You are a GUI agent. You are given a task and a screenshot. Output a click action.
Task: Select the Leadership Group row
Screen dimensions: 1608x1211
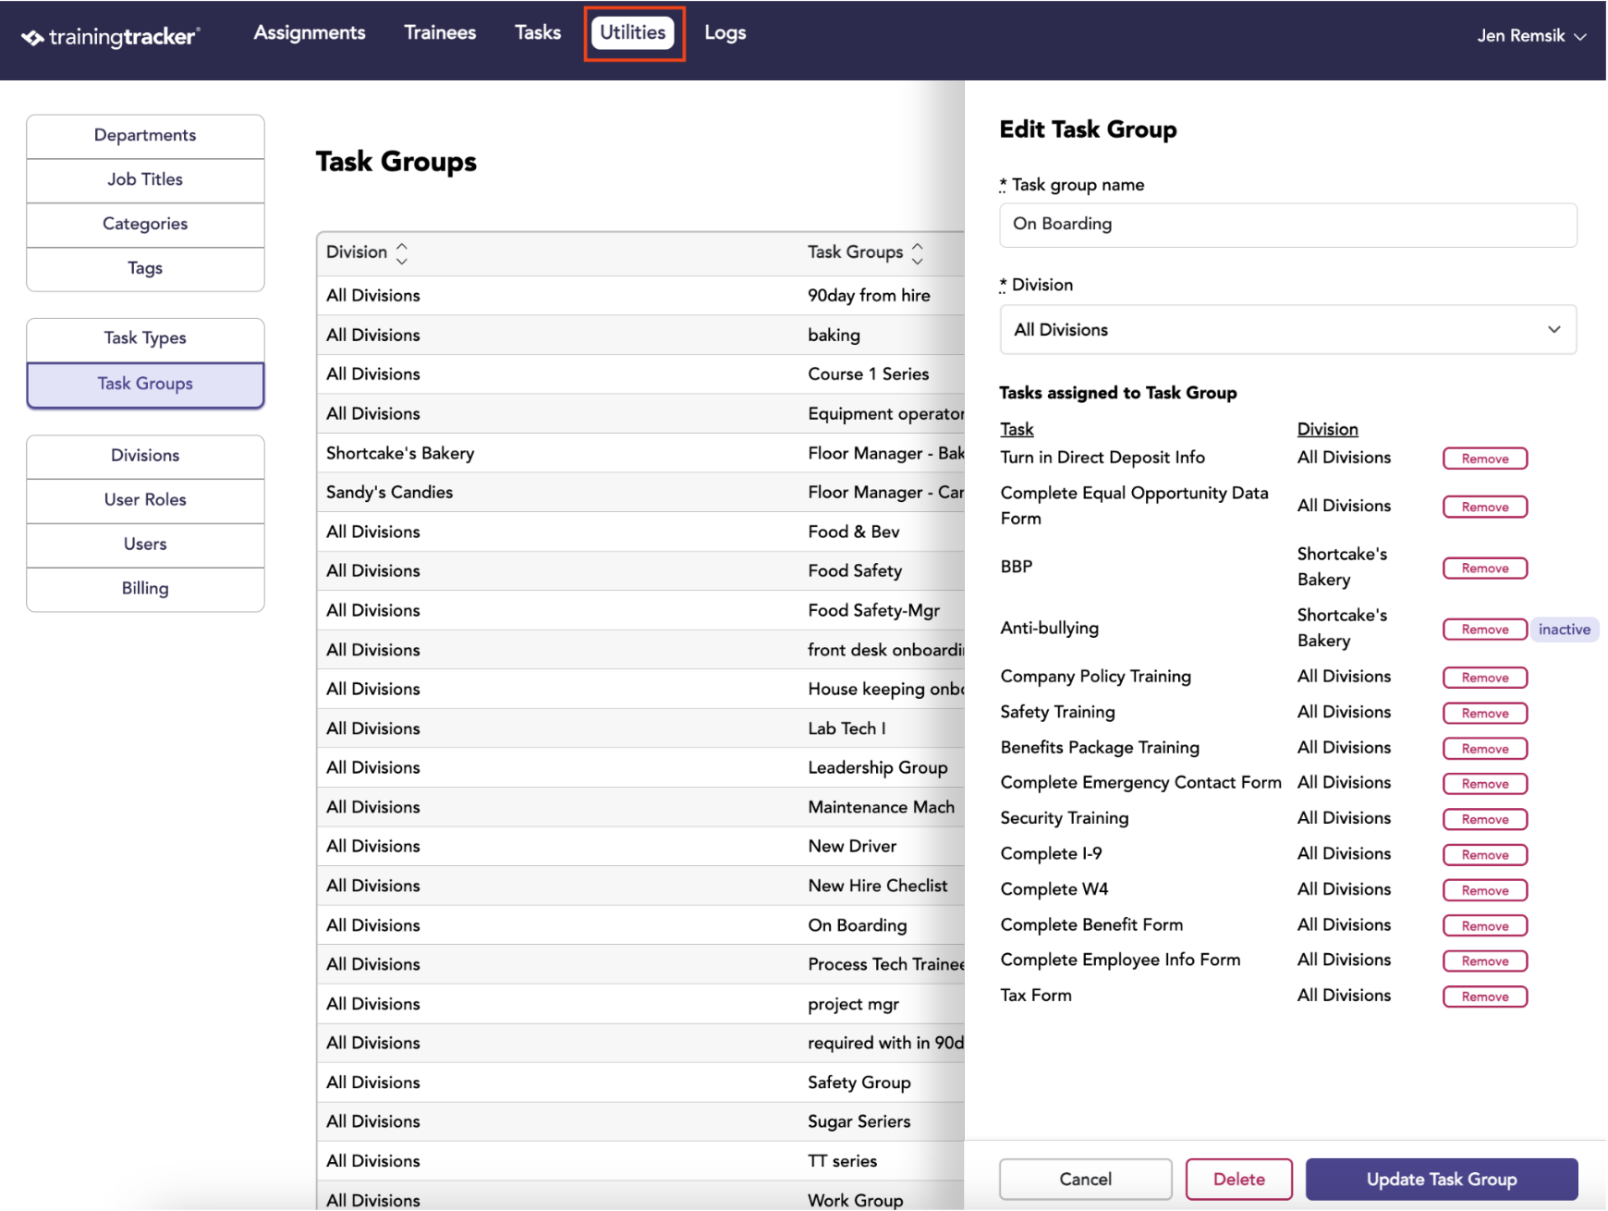tap(640, 767)
